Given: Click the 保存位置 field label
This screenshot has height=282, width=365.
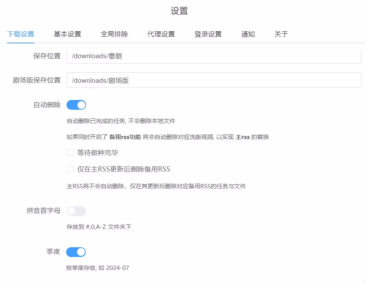Looking at the screenshot, I should 47,56.
